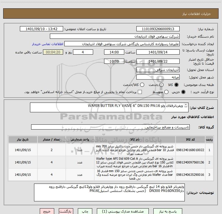The width and height of the screenshot is (222, 214).
Task: Click the need number field 1101093266000913
Action: [158, 29]
